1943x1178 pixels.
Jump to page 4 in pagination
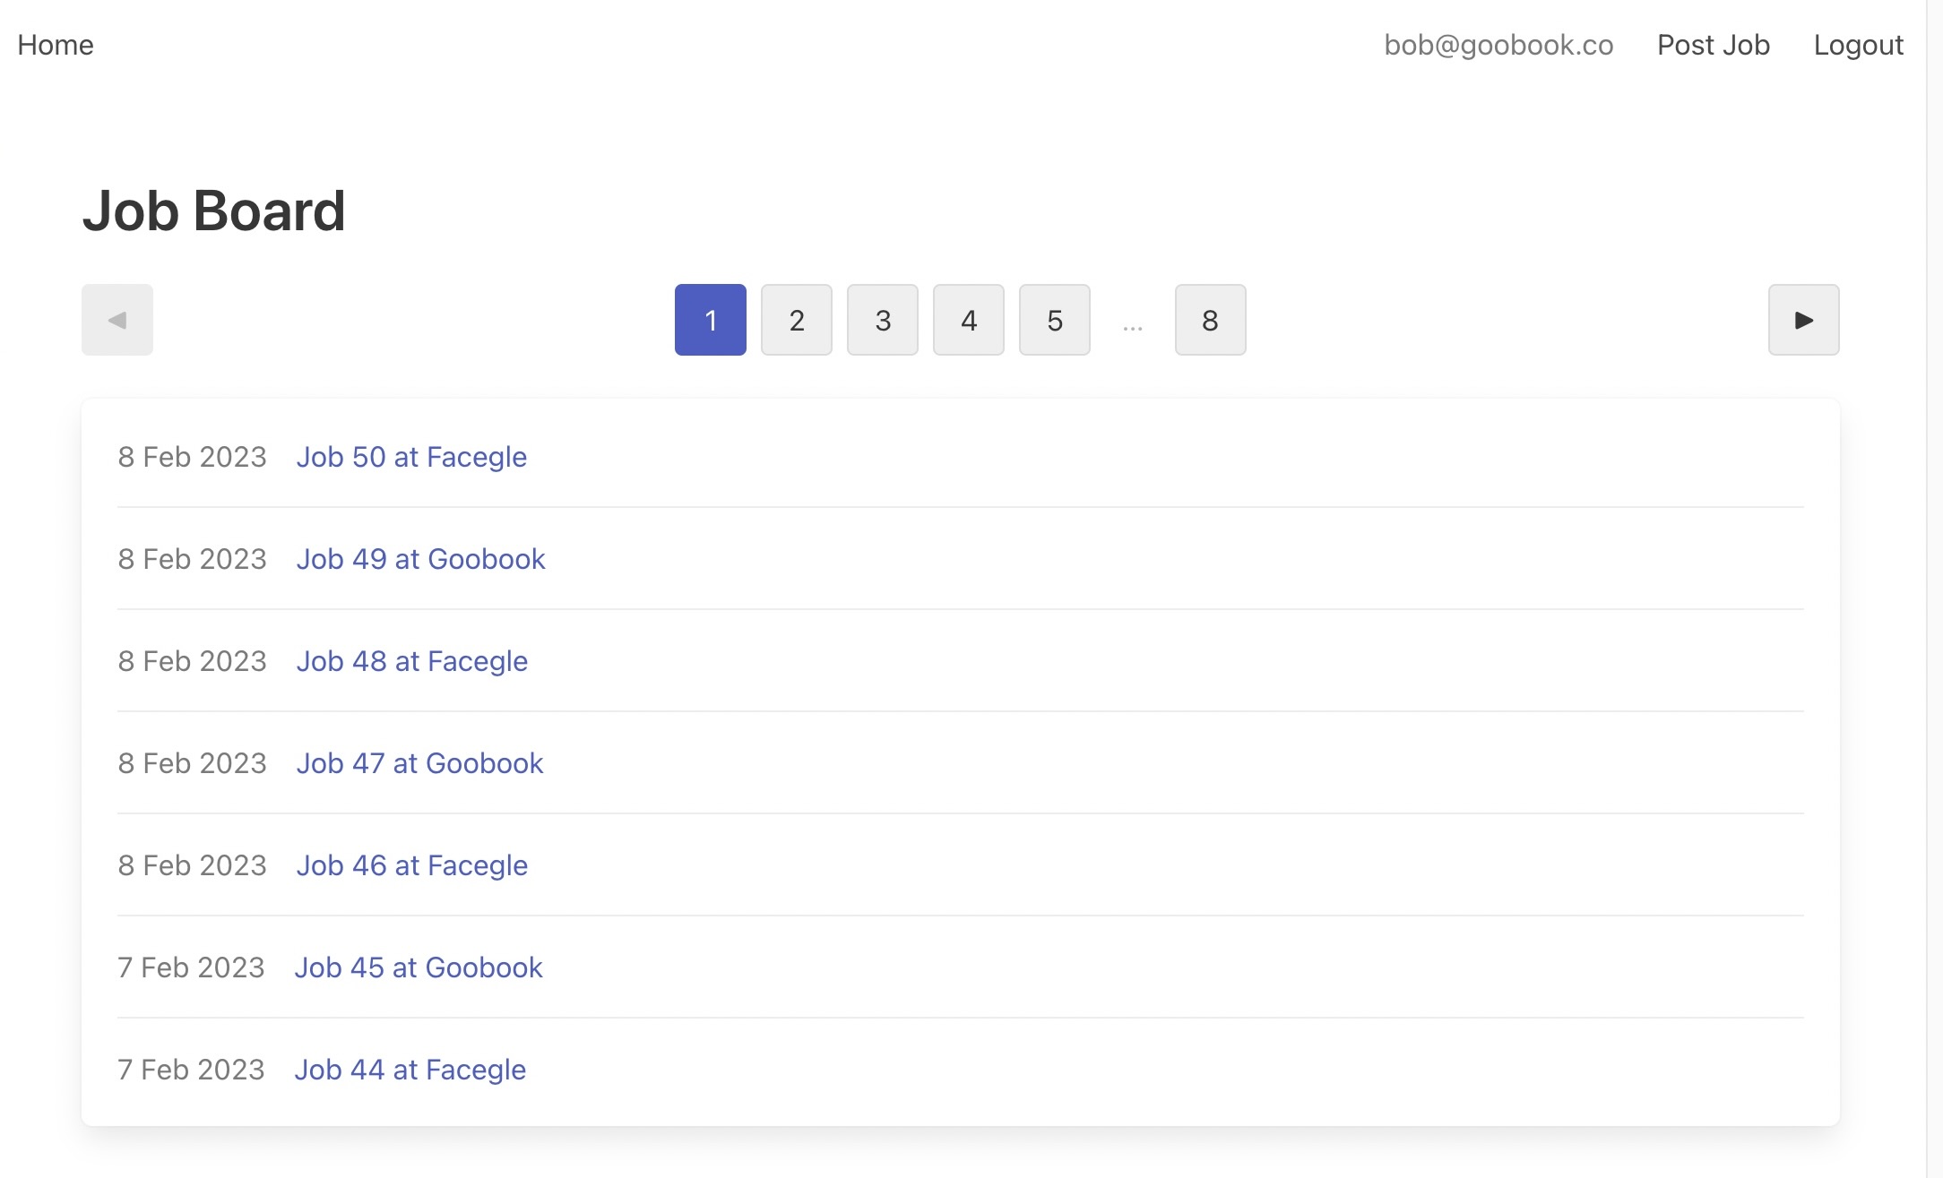tap(969, 320)
